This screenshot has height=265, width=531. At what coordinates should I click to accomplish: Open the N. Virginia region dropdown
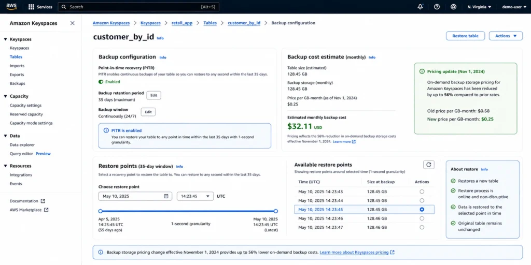(x=479, y=7)
